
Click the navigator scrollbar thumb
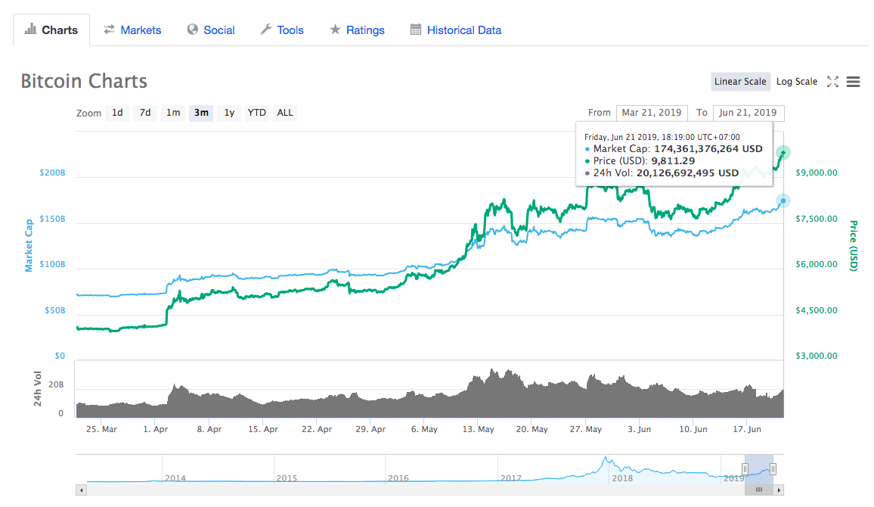pos(758,490)
